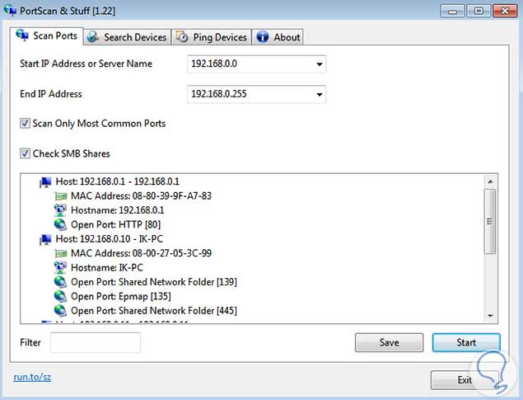This screenshot has width=523, height=400.
Task: Open the Search Devices tab
Action: (127, 37)
